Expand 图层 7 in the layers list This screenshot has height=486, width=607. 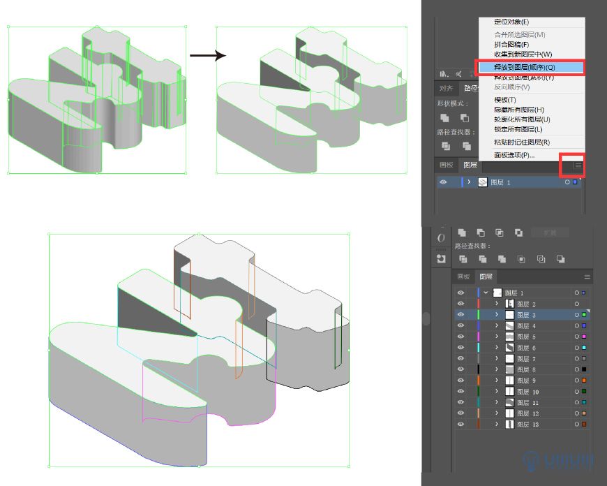pyautogui.click(x=497, y=359)
